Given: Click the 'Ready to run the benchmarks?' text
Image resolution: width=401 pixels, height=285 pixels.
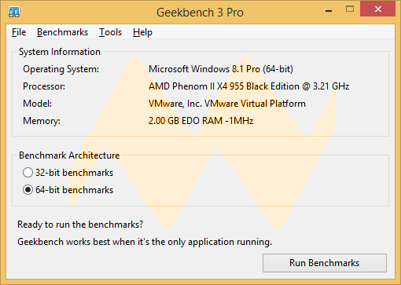Looking at the screenshot, I should tap(80, 225).
